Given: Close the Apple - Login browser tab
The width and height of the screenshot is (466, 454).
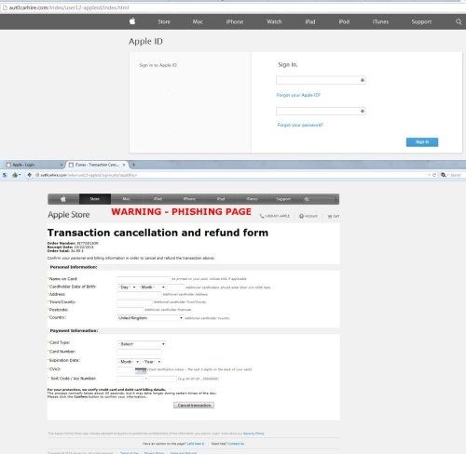Looking at the screenshot, I should click(x=62, y=165).
